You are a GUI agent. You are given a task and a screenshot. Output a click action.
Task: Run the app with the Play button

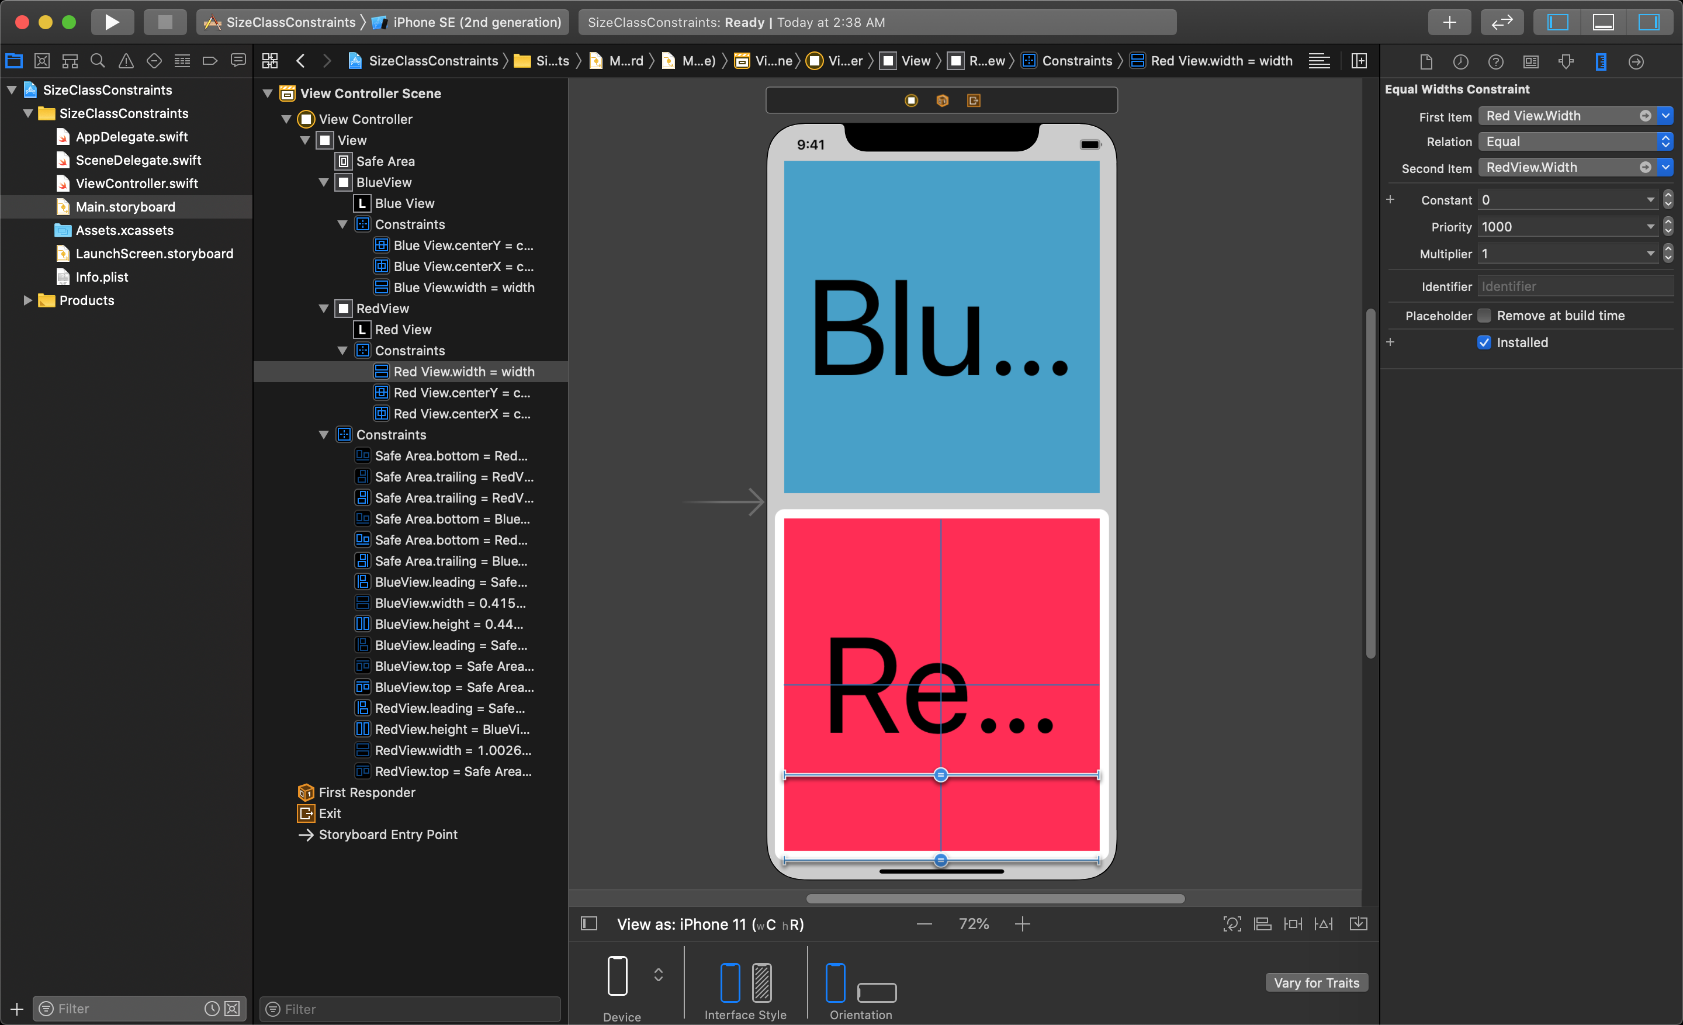point(112,22)
